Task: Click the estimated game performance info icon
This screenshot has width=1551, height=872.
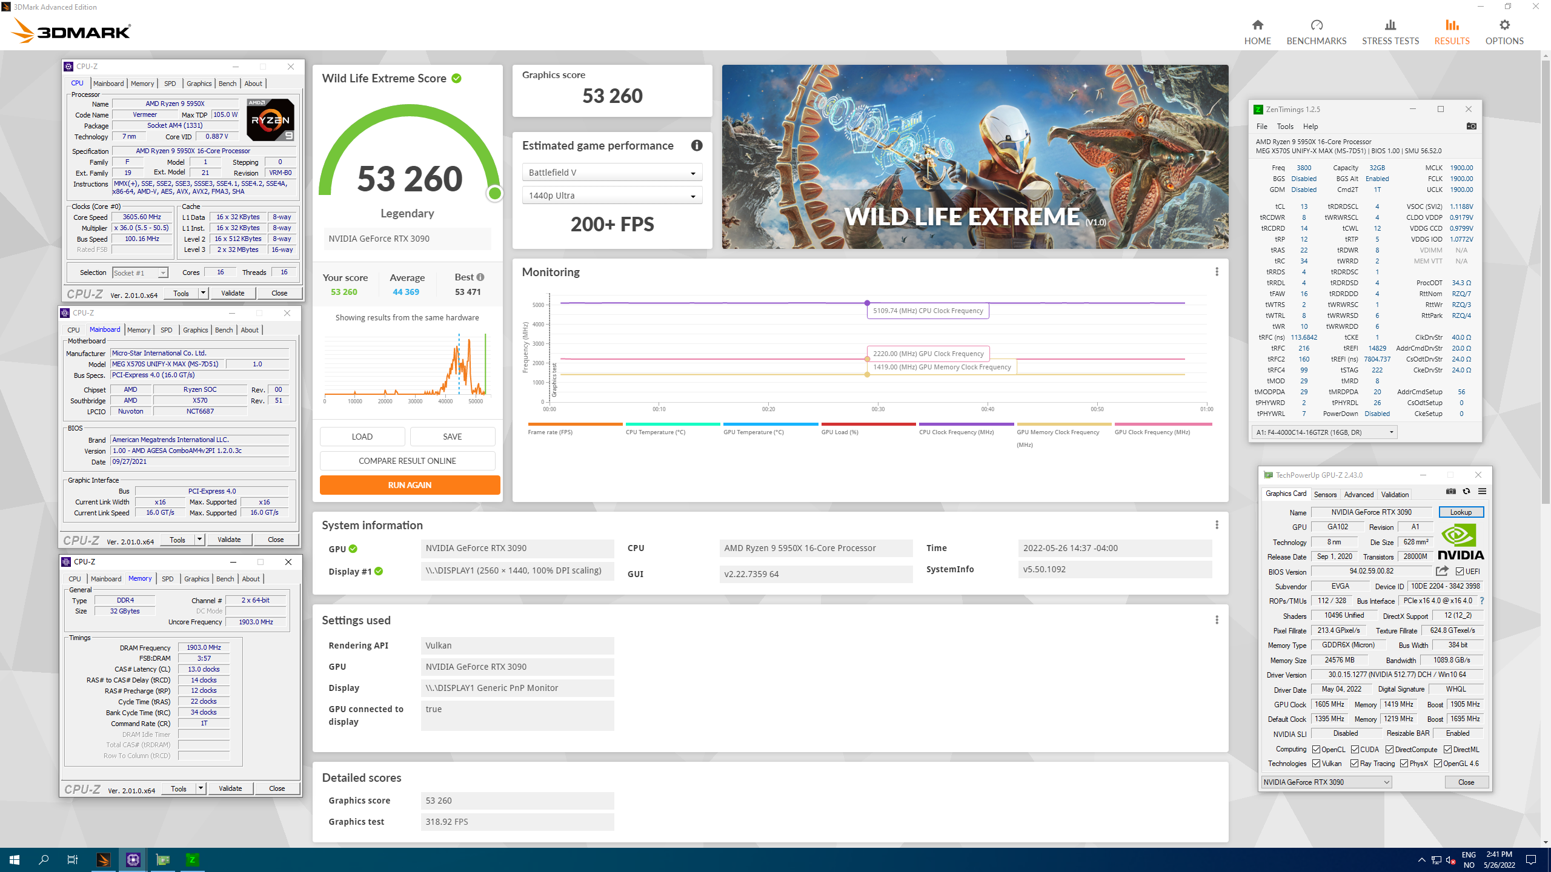Action: [x=697, y=145]
